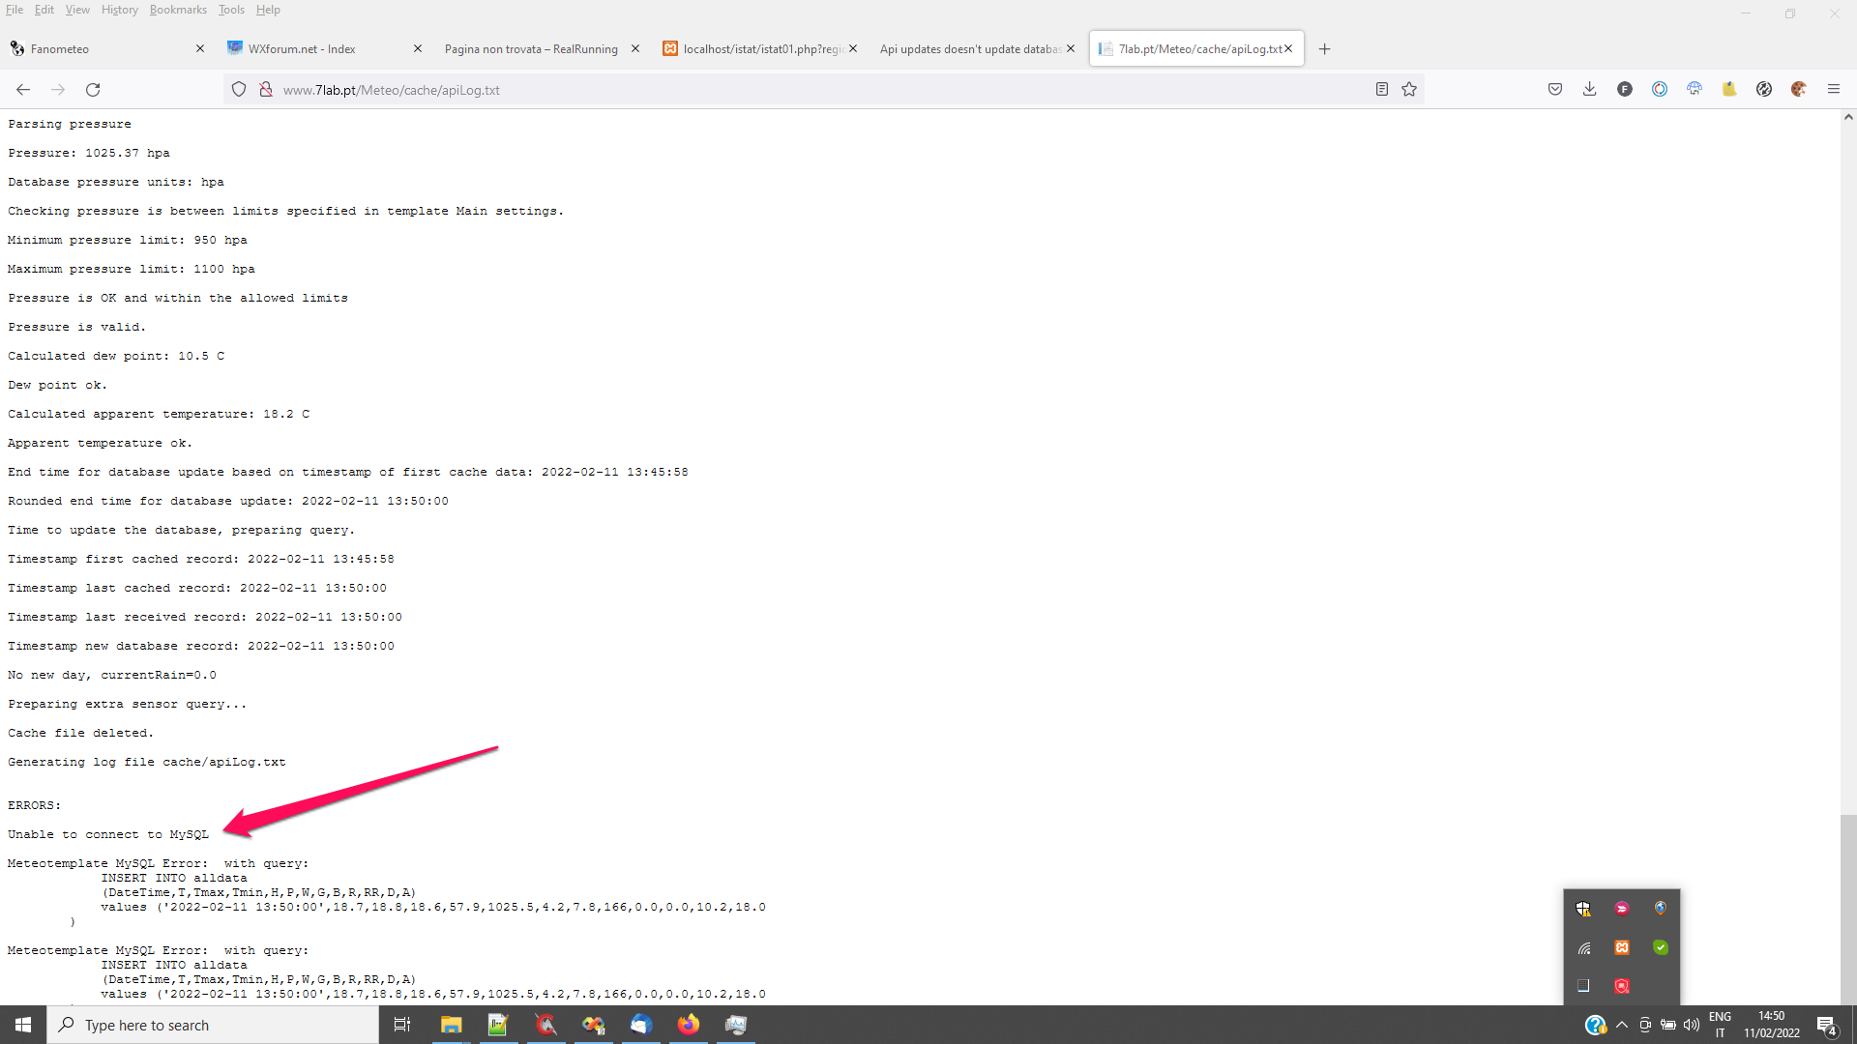
Task: Open Firefox from the taskbar
Action: (x=689, y=1025)
